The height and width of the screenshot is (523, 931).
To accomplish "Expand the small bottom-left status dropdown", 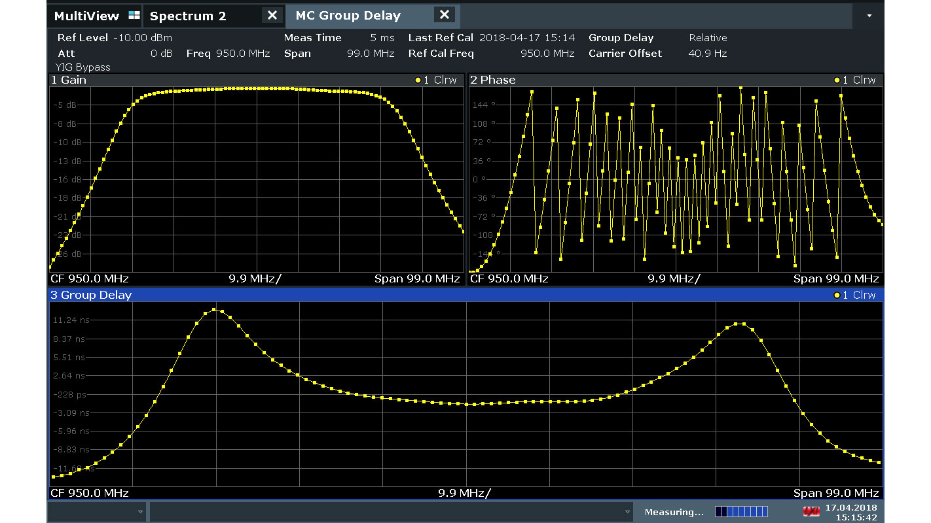I will click(140, 512).
